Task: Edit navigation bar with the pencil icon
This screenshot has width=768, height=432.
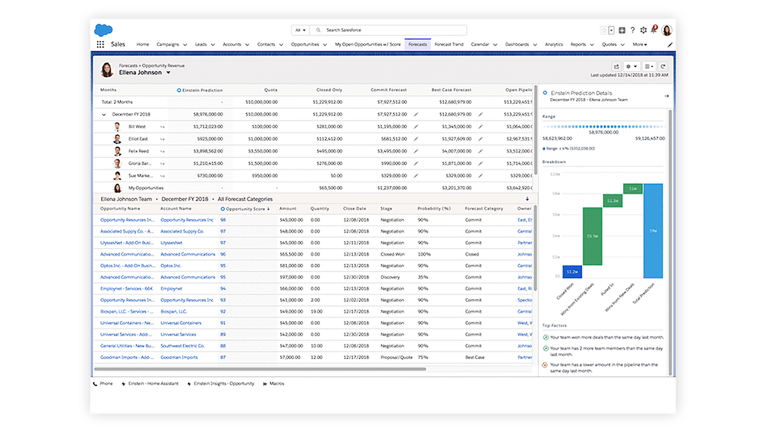Action: (670, 45)
